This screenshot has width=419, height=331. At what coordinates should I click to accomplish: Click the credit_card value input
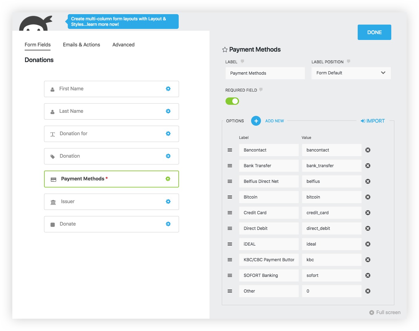(332, 213)
